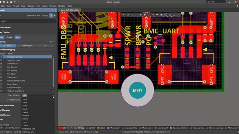
Task: Toggle Via Centers snapping checkbox
Action: pos(1,77)
